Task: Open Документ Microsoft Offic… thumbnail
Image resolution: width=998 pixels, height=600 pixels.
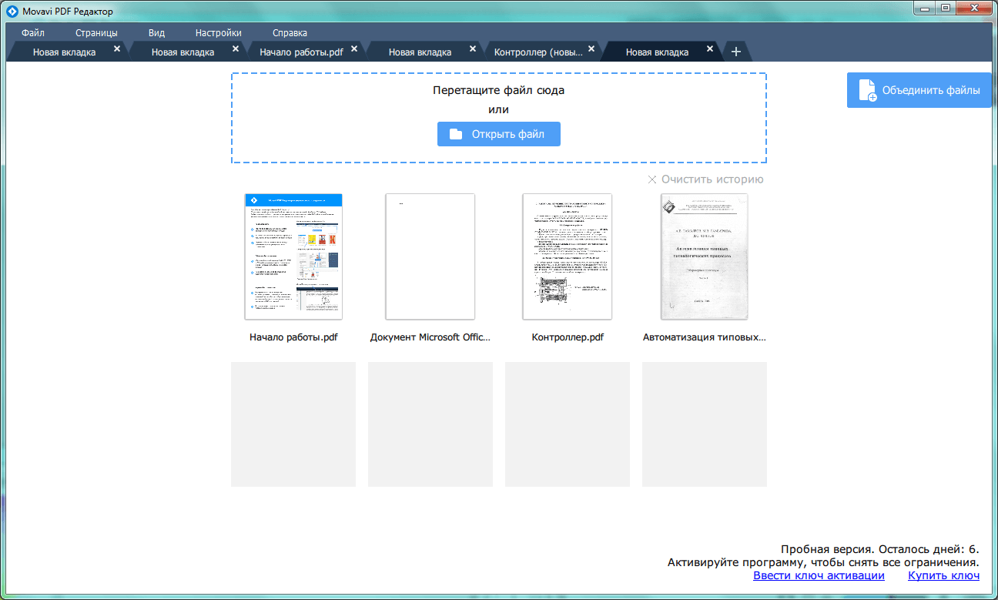Action: pos(430,256)
